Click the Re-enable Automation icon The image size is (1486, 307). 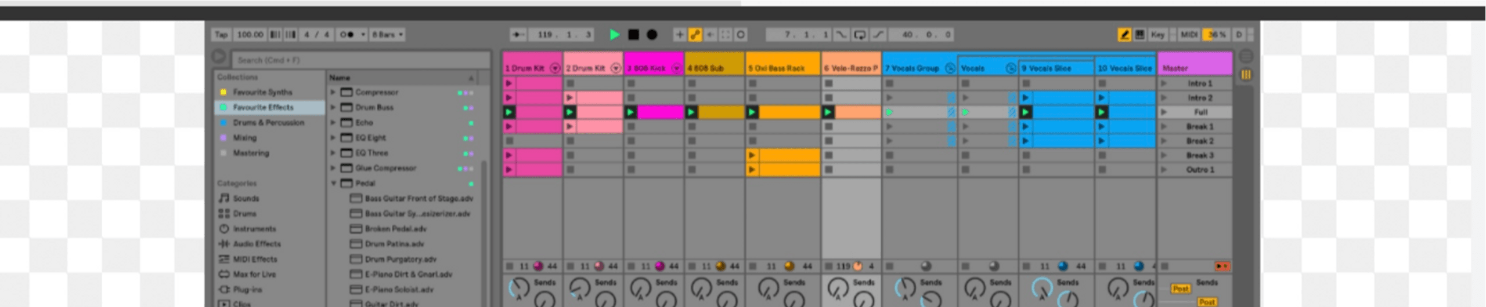click(710, 35)
